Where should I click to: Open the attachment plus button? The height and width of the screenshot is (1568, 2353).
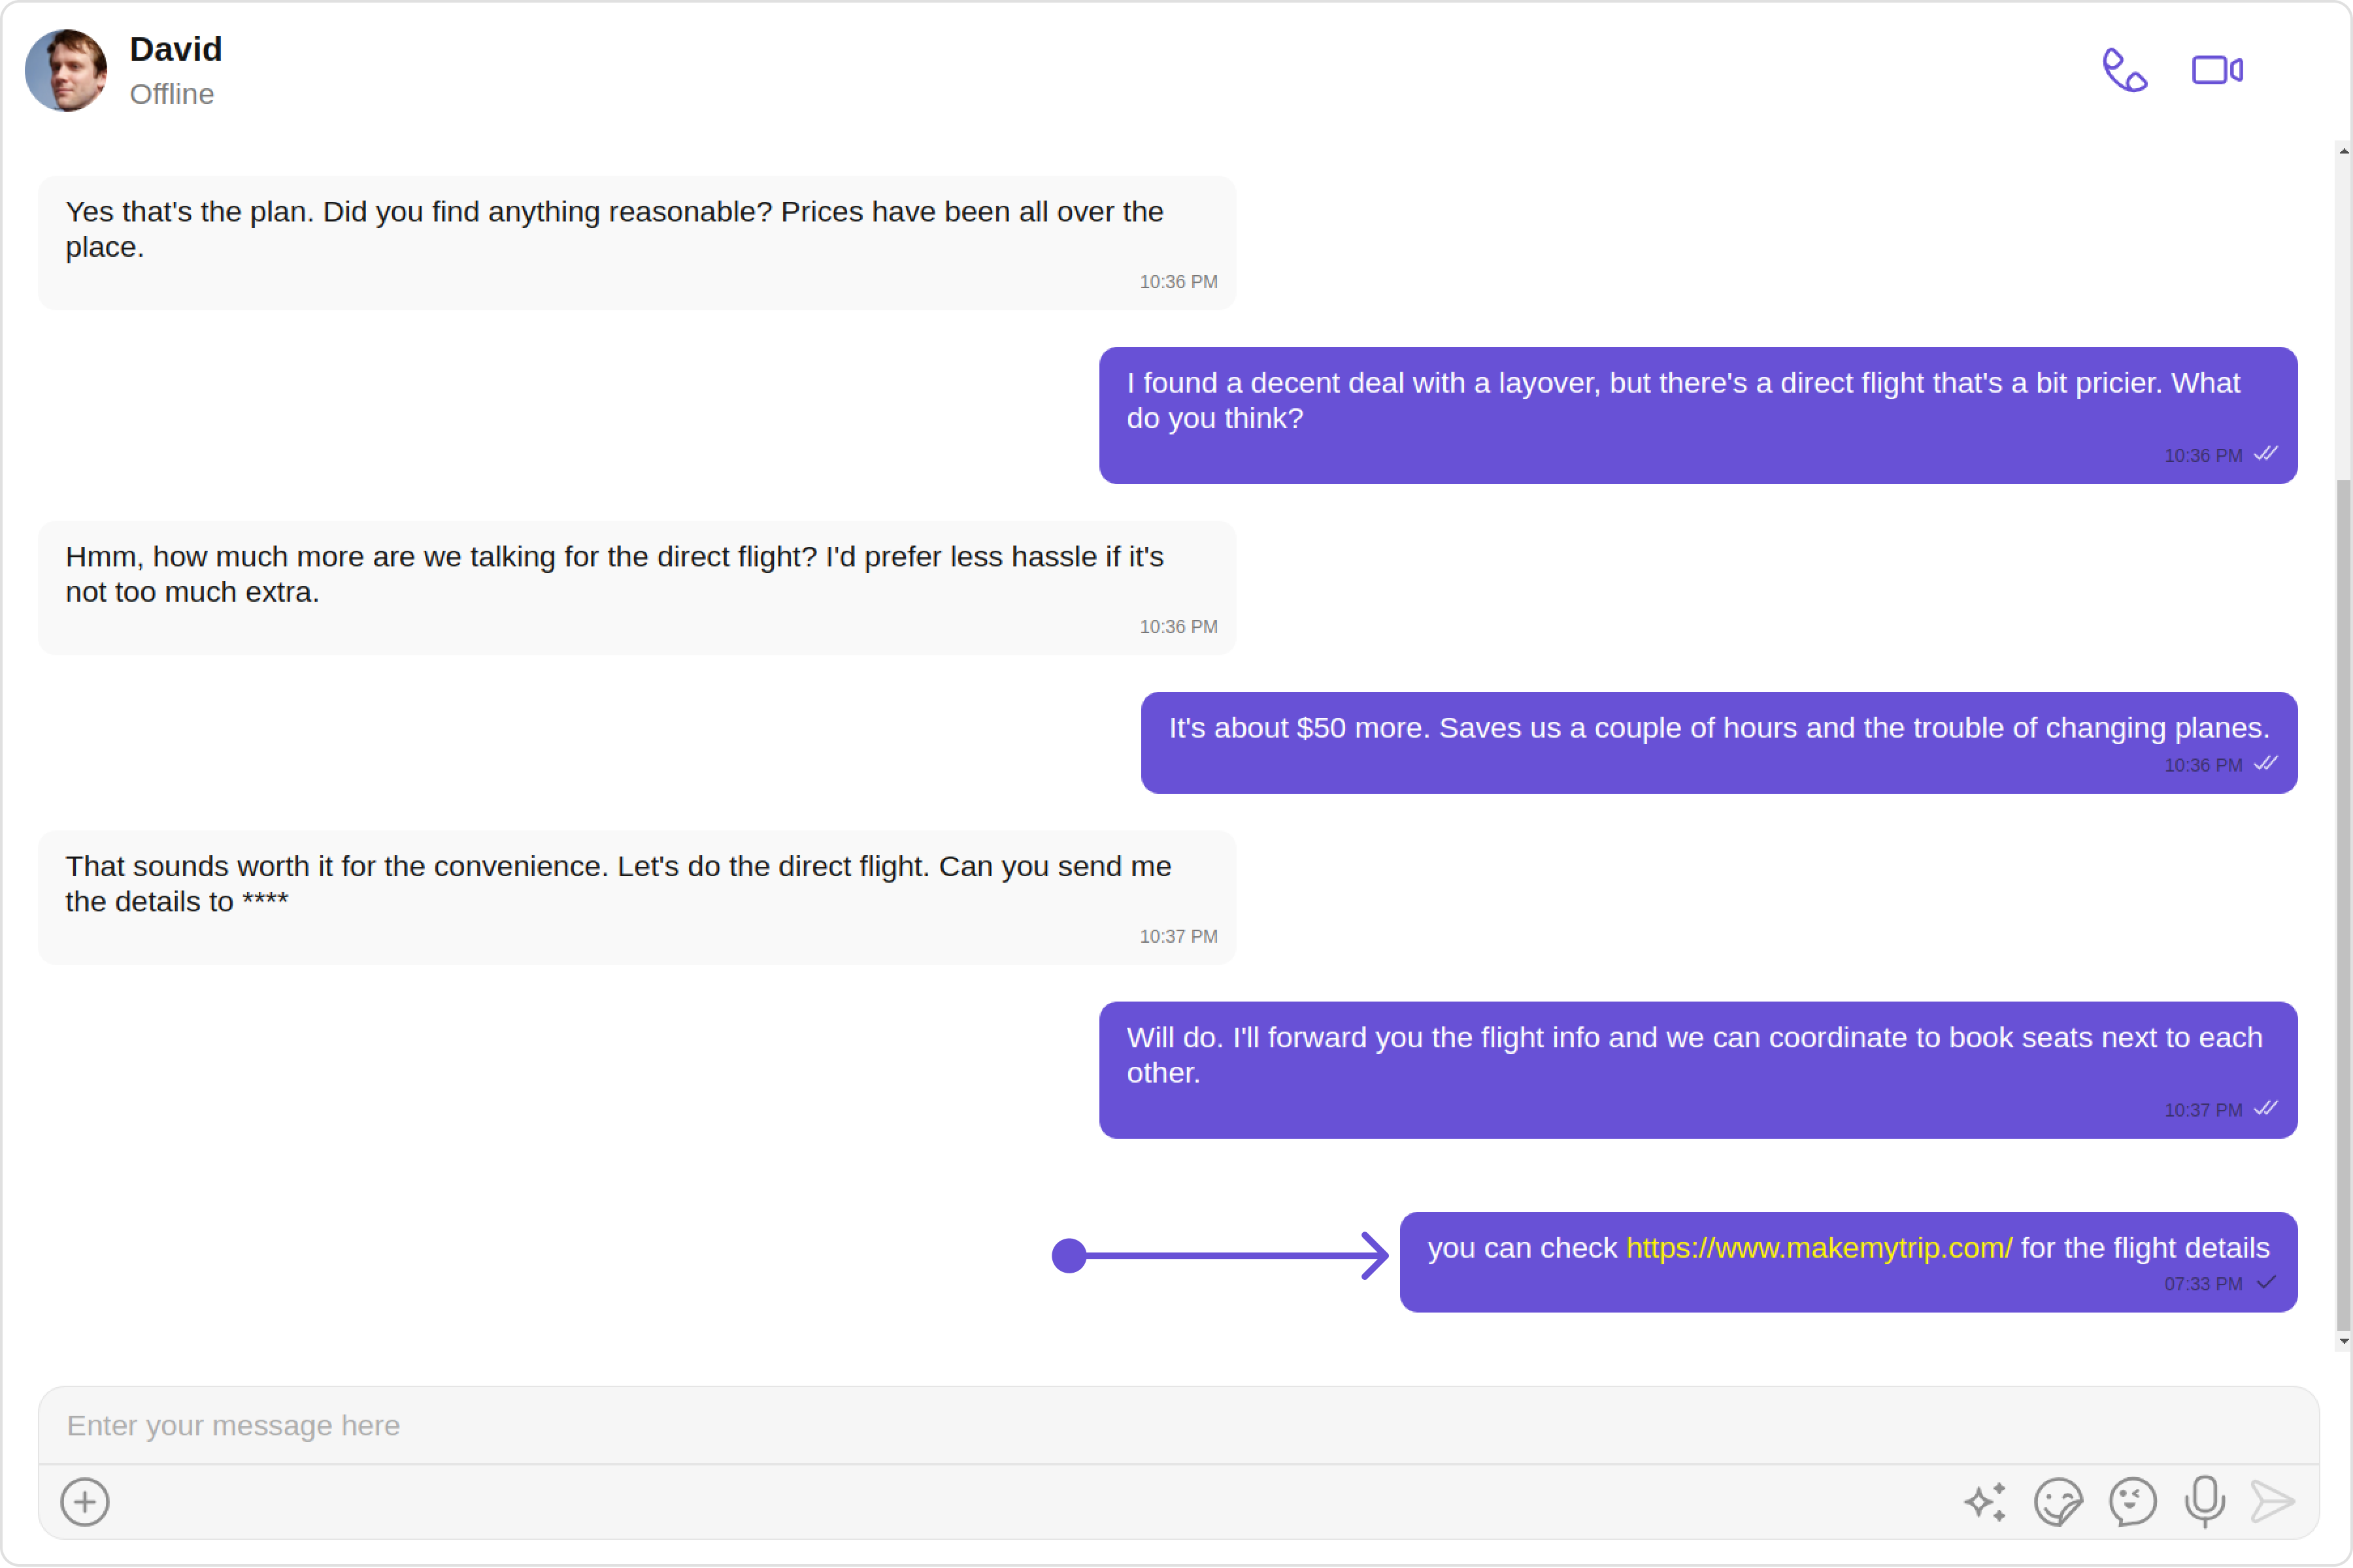tap(85, 1502)
